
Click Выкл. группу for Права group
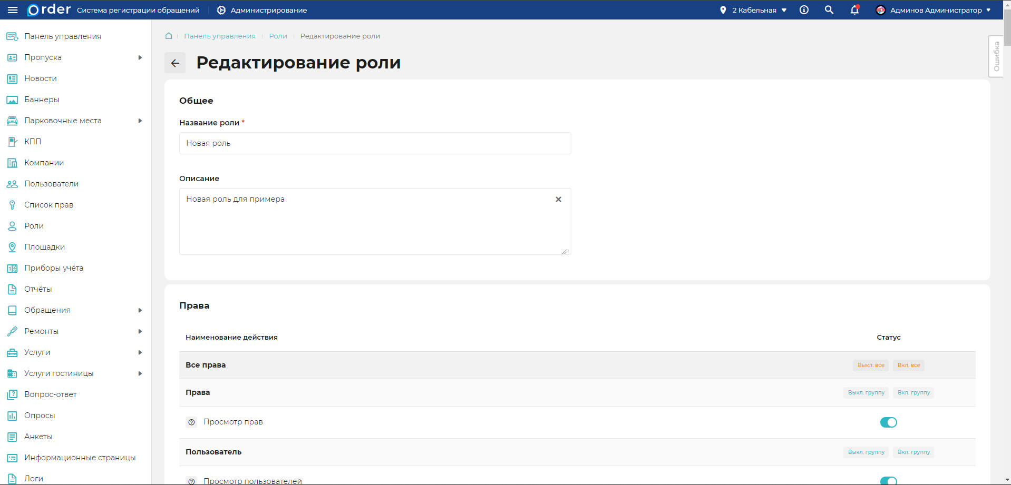866,393
